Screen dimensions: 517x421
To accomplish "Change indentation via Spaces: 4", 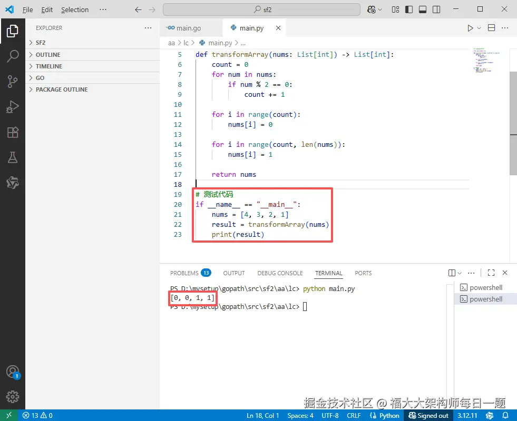I will click(x=300, y=415).
